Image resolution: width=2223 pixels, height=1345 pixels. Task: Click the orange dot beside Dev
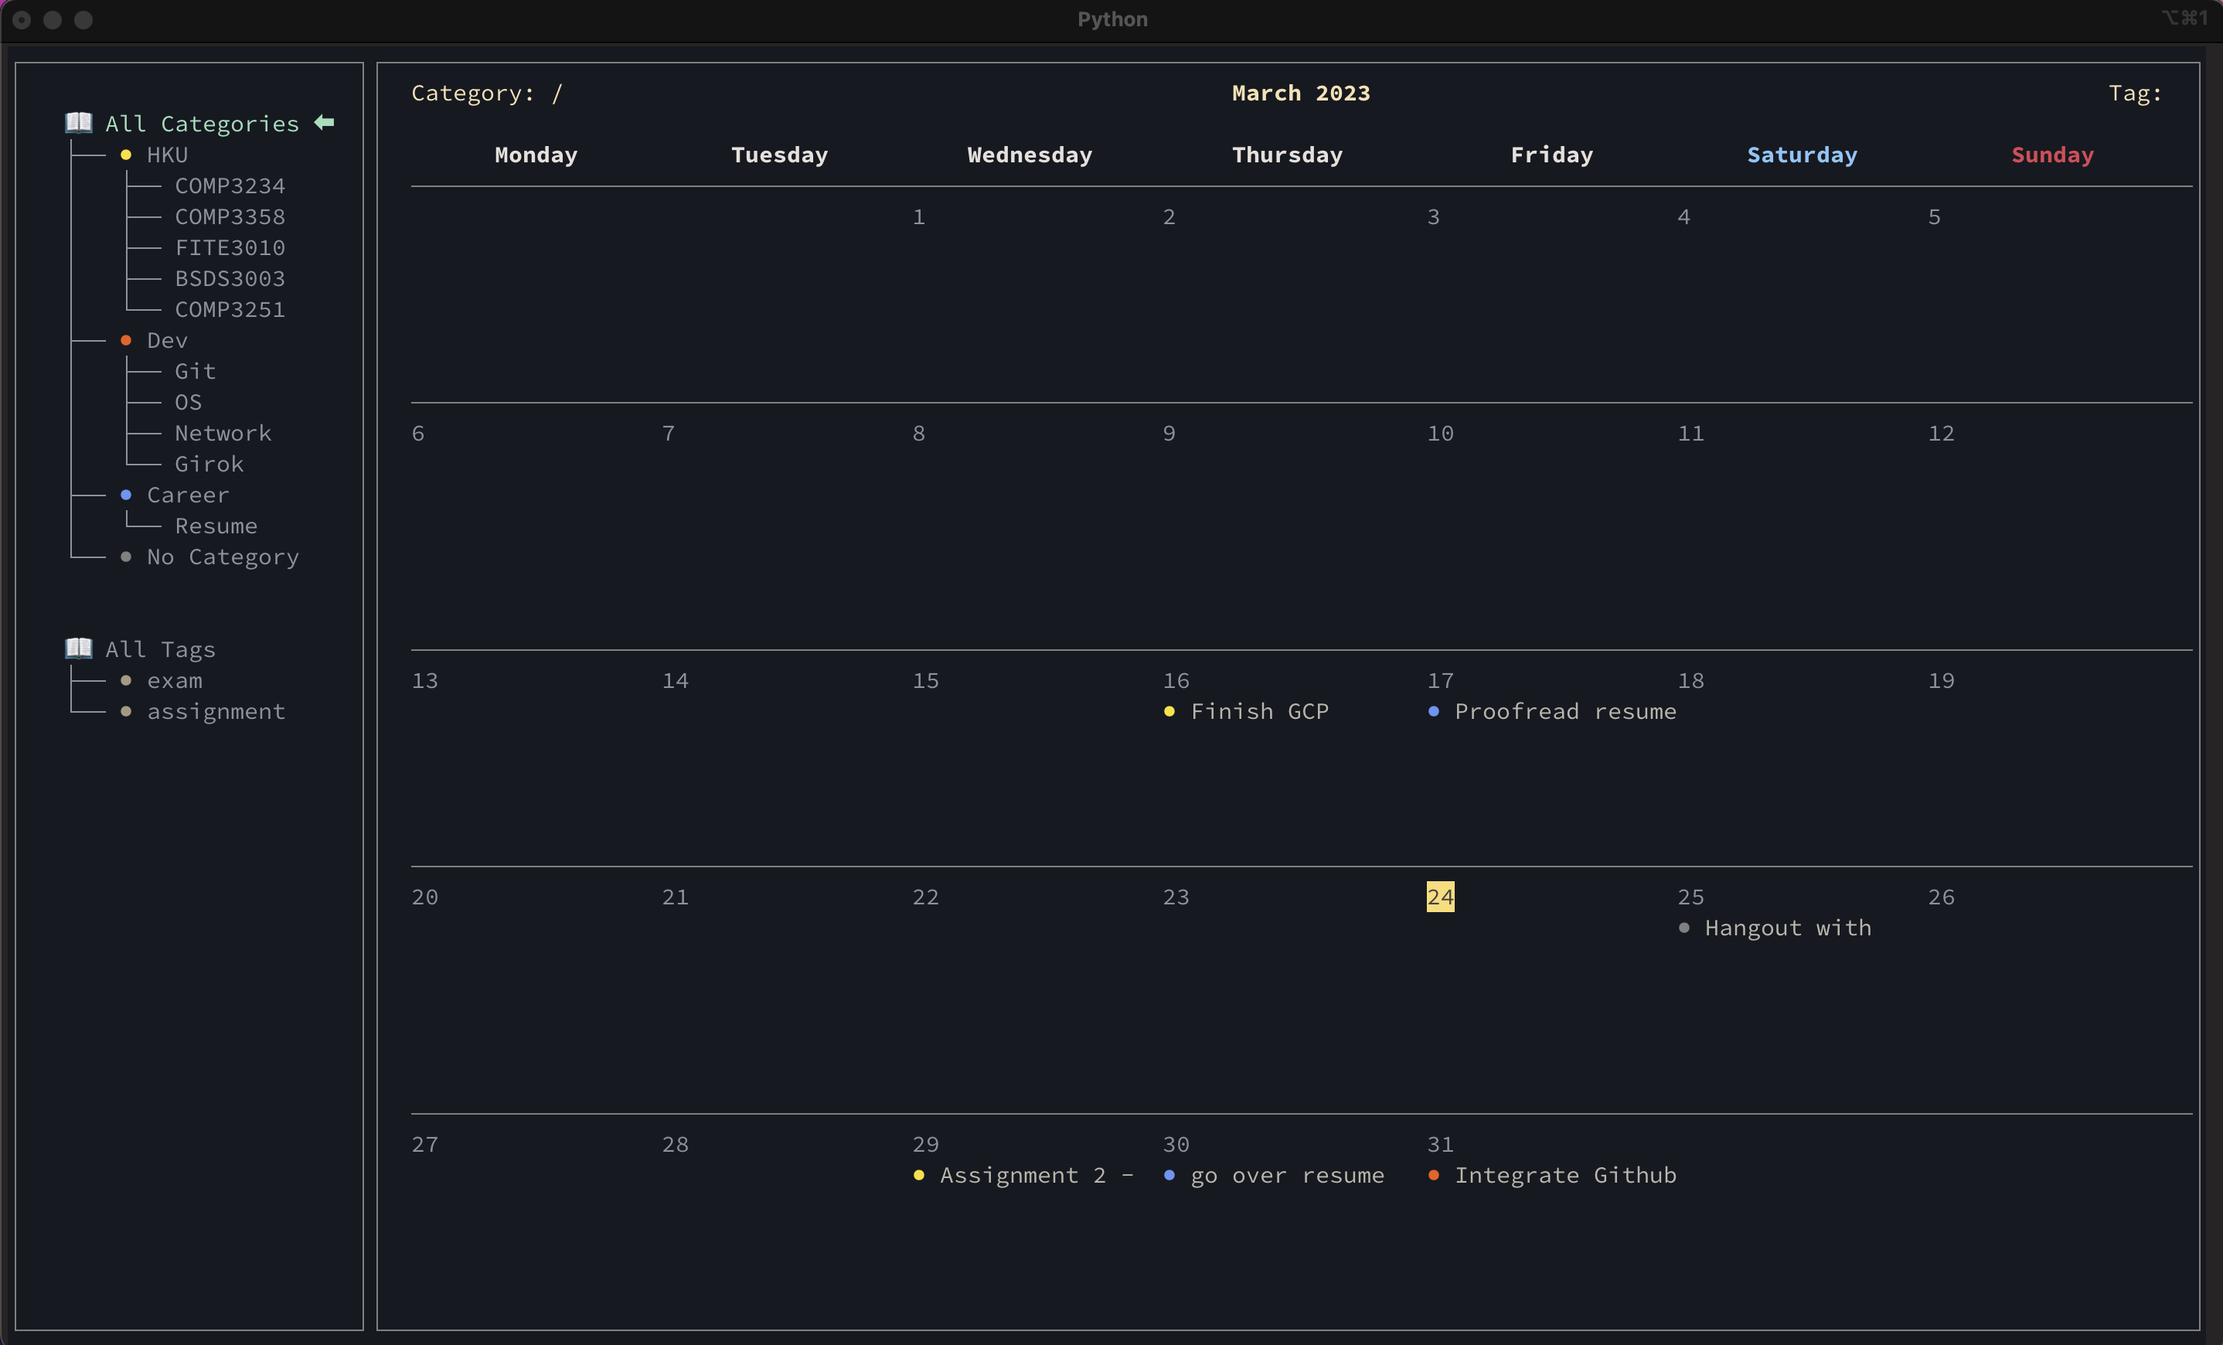click(126, 340)
